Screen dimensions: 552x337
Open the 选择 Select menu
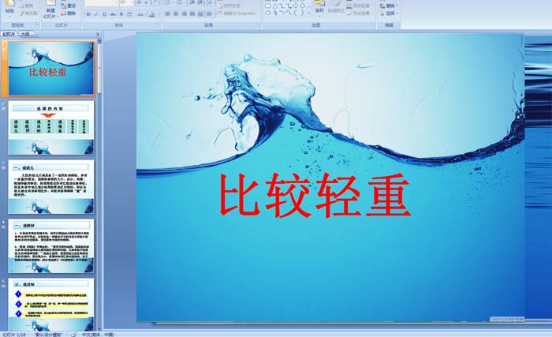tap(389, 13)
